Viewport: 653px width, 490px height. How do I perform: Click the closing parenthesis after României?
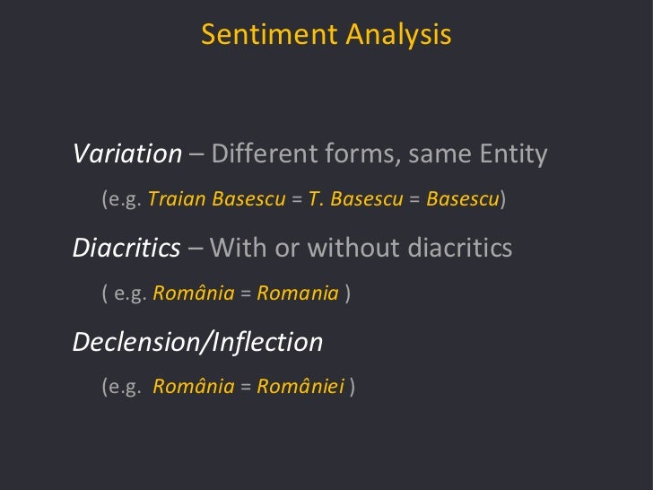pos(354,387)
